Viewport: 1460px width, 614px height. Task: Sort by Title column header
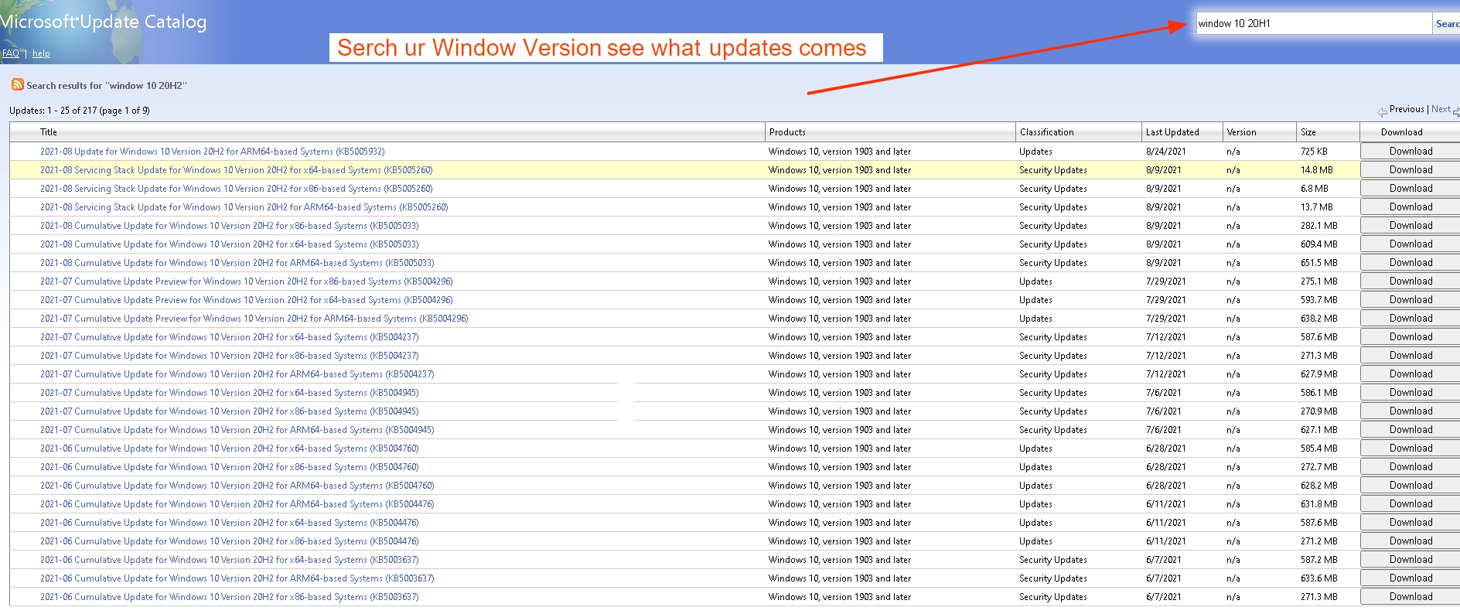(x=49, y=132)
